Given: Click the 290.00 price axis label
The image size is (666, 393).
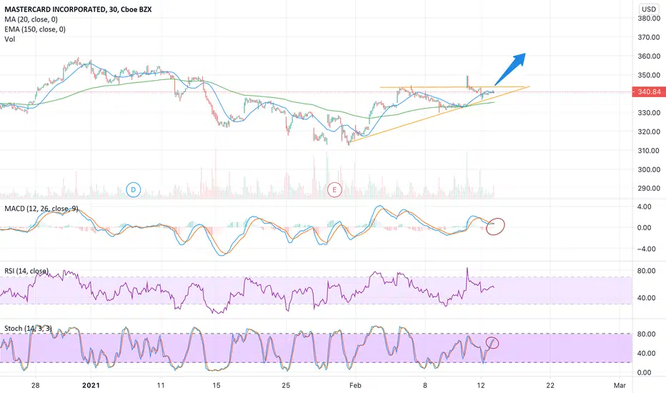Looking at the screenshot, I should point(649,188).
